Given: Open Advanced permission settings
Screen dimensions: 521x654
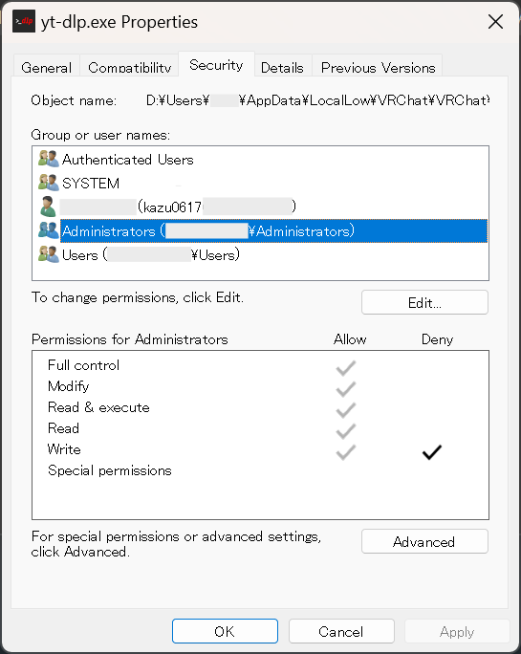Looking at the screenshot, I should tap(424, 541).
